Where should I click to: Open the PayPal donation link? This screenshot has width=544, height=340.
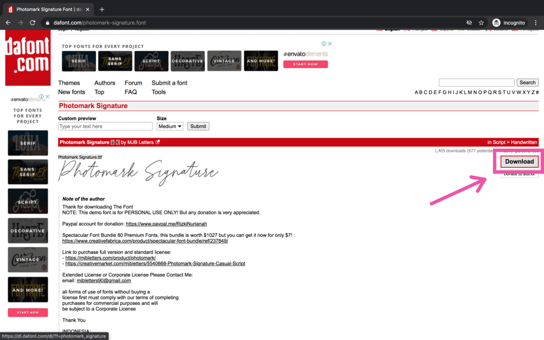[x=166, y=224]
